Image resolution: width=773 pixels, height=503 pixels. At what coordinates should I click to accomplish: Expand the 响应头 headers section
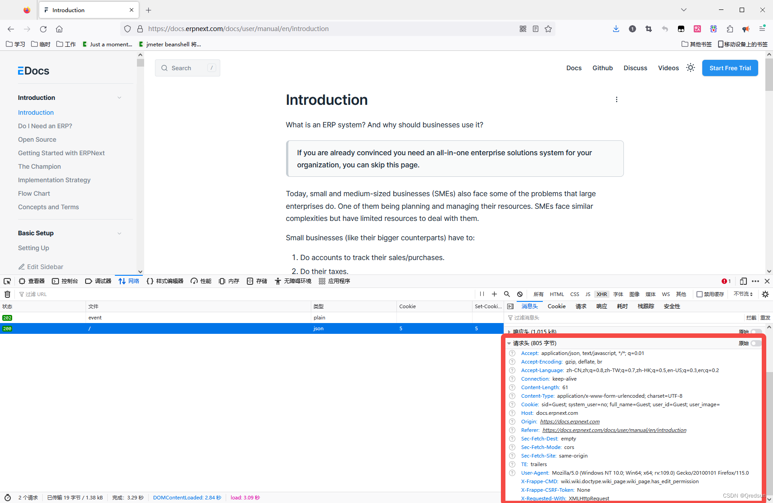coord(509,332)
